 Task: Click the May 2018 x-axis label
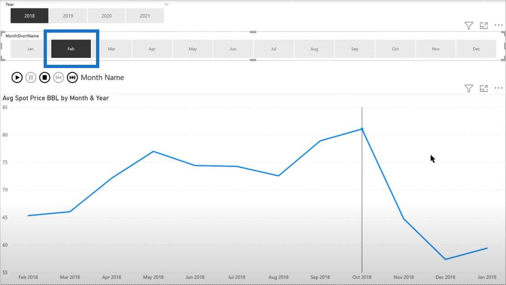tap(154, 277)
